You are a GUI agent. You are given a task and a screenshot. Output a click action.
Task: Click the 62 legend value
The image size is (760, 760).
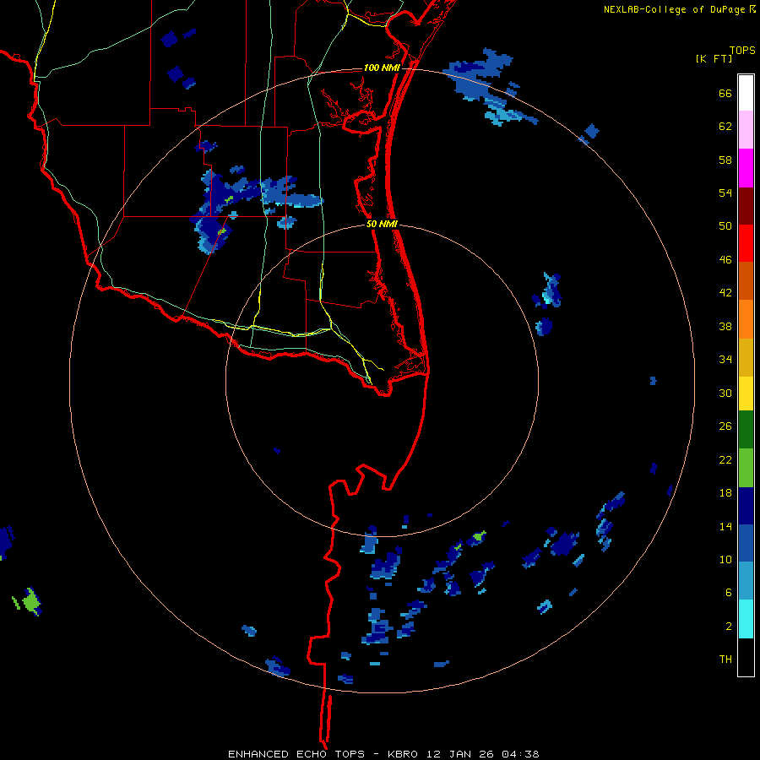725,127
